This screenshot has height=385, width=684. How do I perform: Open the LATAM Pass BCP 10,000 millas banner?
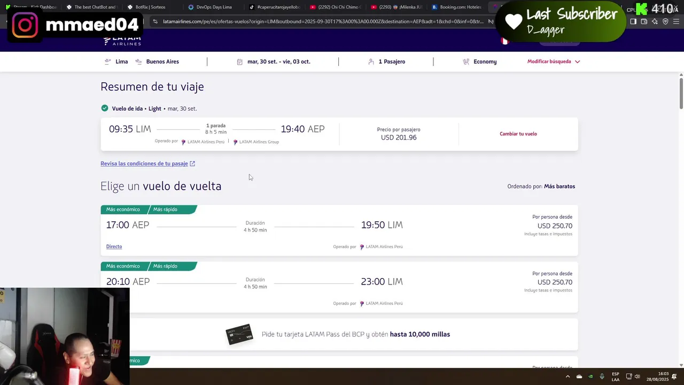pos(339,334)
